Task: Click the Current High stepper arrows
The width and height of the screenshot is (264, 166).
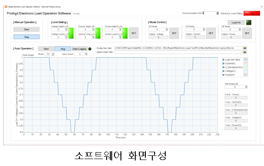Action: coord(93,30)
